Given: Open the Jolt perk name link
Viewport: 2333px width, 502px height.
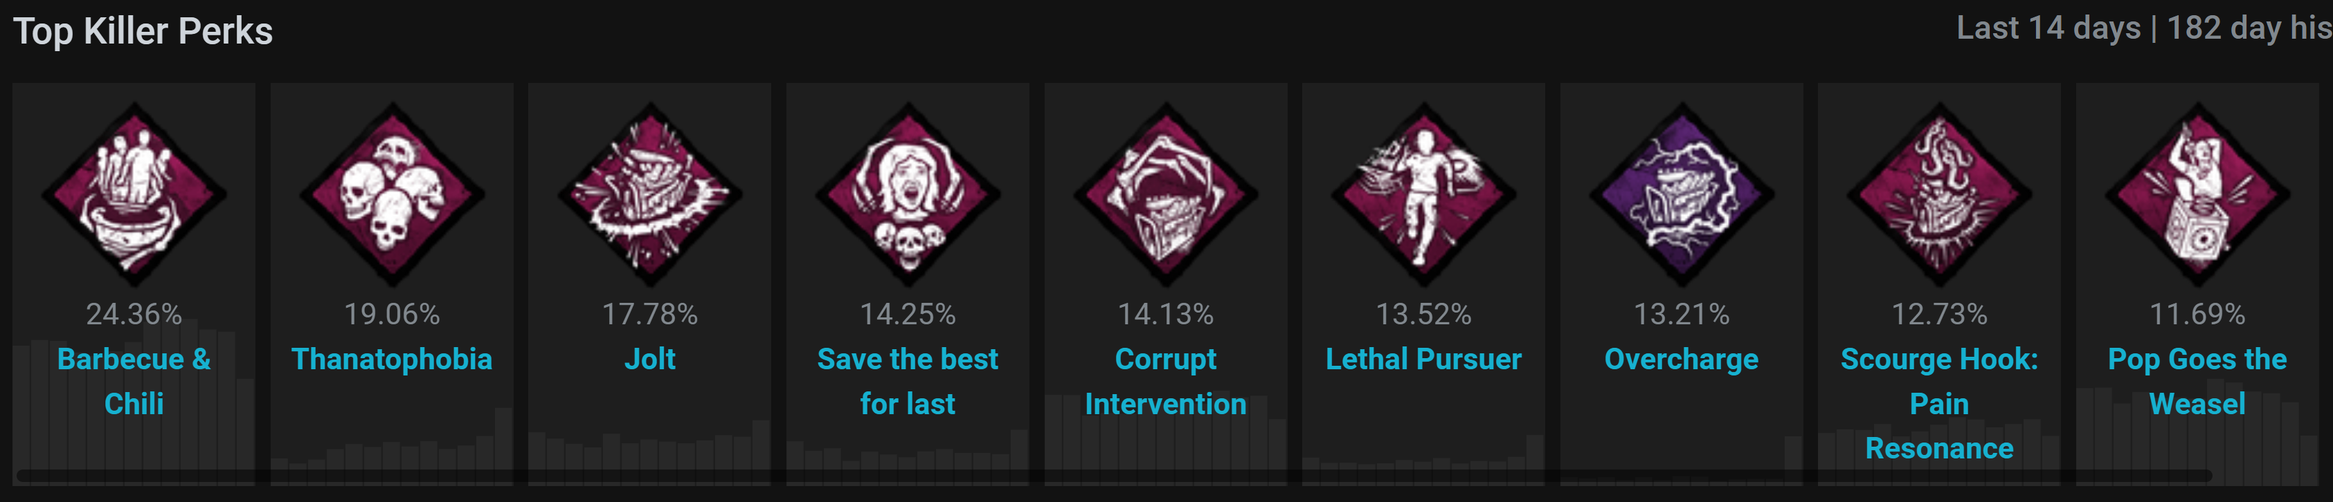Looking at the screenshot, I should pos(650,359).
